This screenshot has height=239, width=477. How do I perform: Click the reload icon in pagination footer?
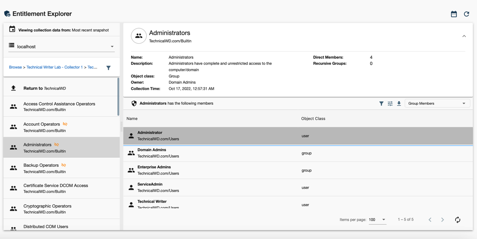click(458, 220)
